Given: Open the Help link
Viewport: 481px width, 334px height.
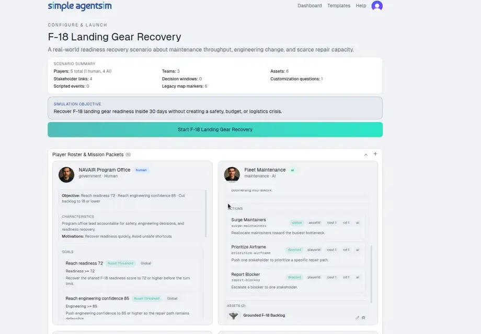Looking at the screenshot, I should click(360, 6).
